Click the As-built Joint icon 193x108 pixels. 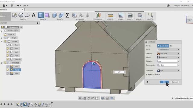coord(87,15)
